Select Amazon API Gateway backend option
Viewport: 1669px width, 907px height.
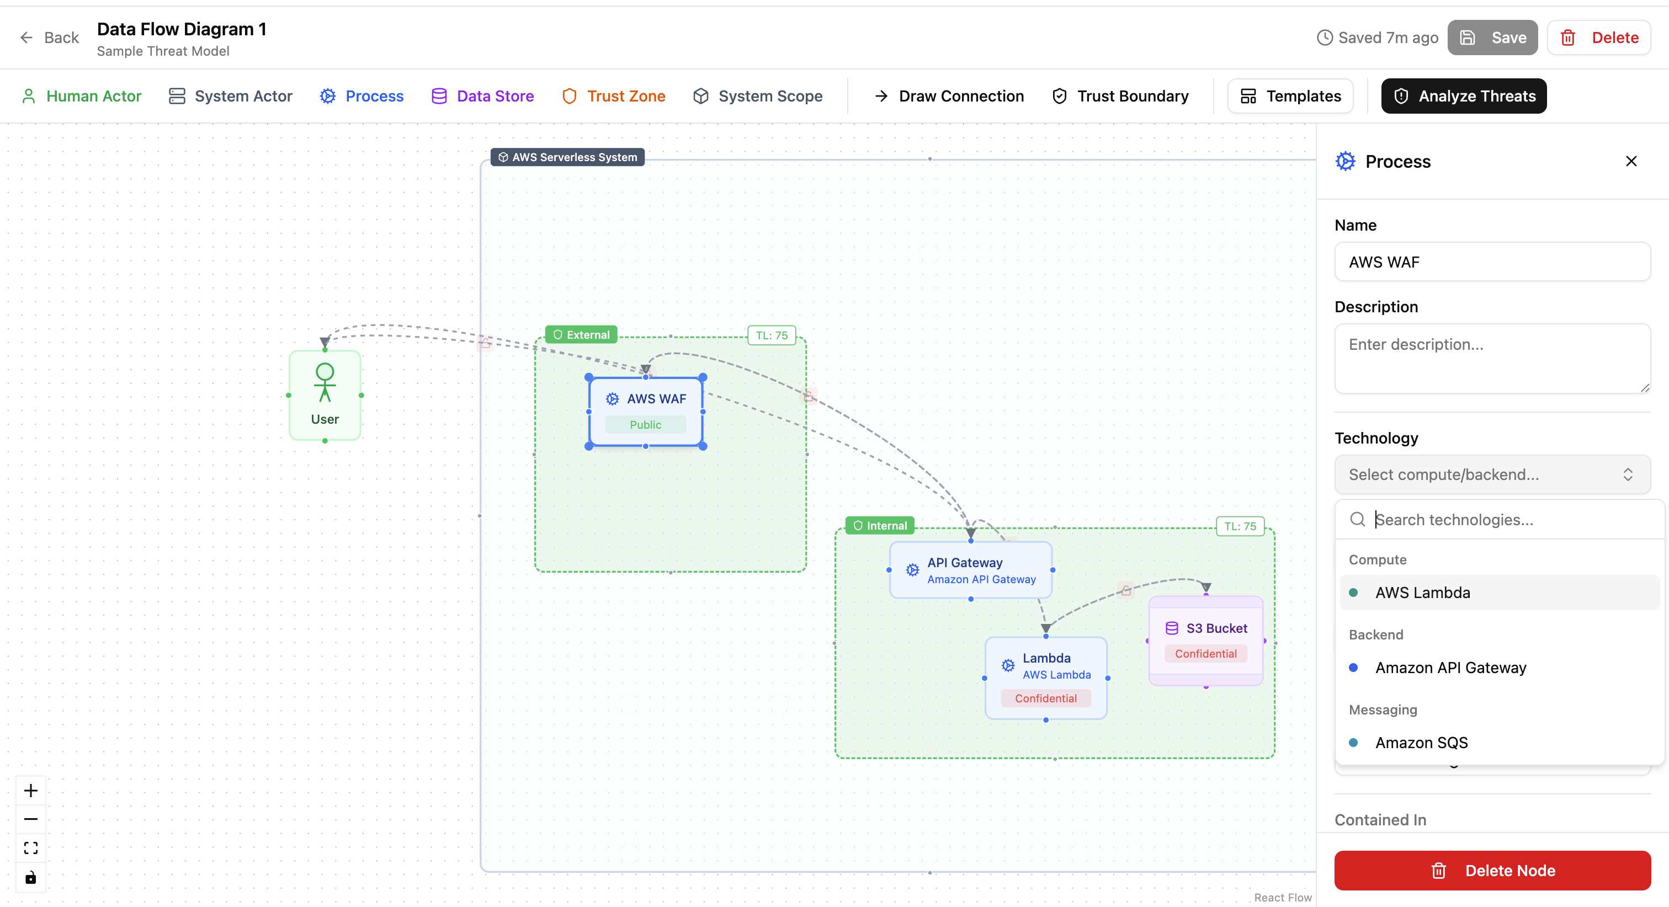click(1450, 668)
